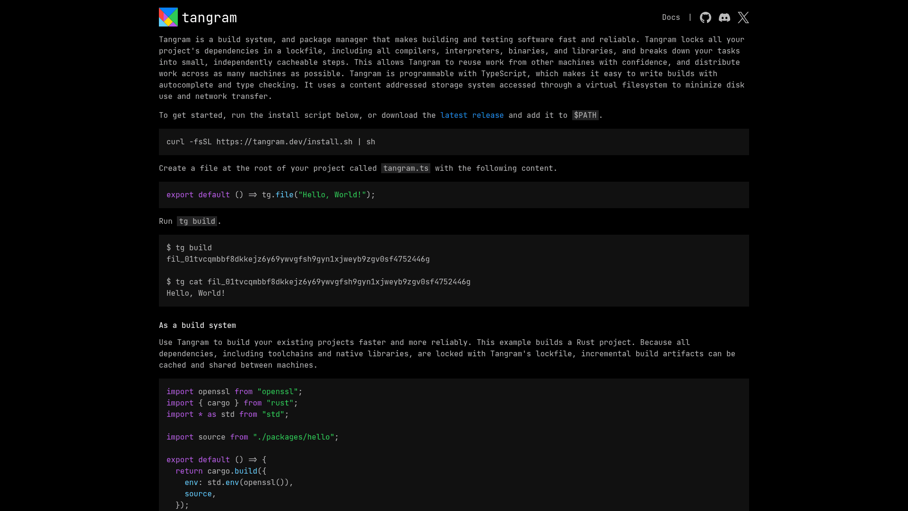Click the import openssl code line
908x511 pixels.
point(234,392)
